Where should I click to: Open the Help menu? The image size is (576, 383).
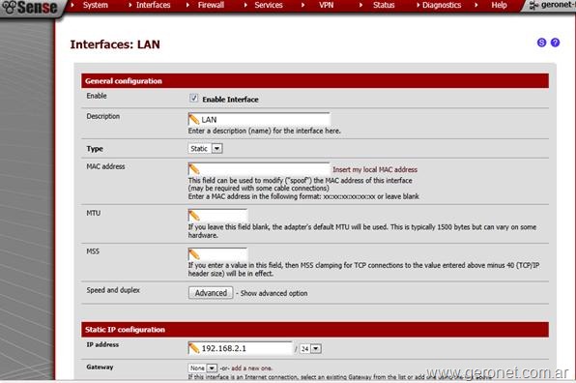pyautogui.click(x=499, y=5)
